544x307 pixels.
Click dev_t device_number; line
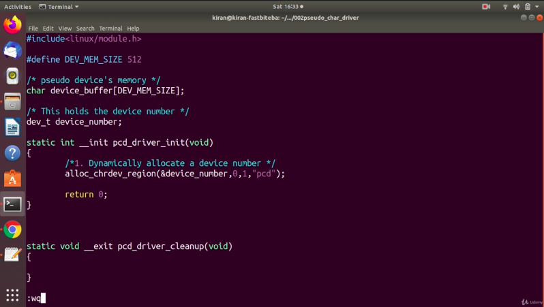click(x=74, y=122)
